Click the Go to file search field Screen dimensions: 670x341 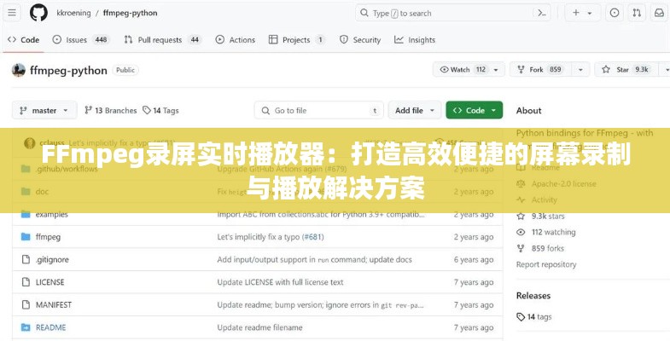pos(318,110)
